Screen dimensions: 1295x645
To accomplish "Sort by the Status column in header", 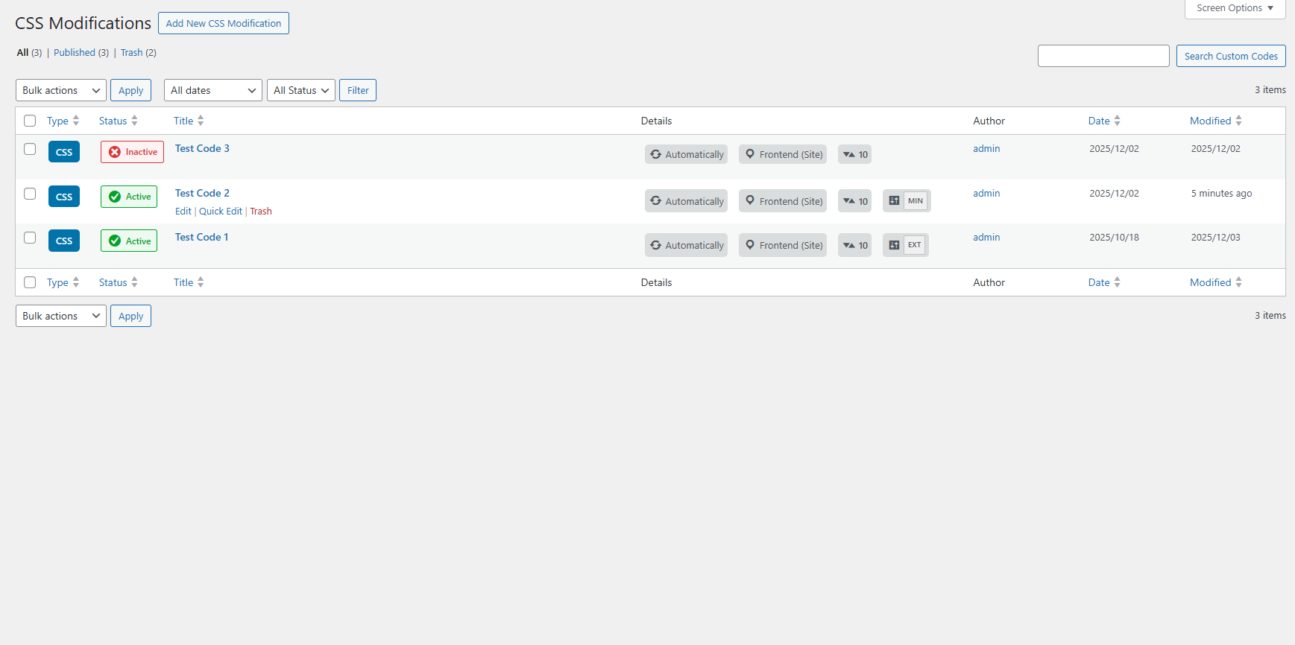I will click(118, 121).
